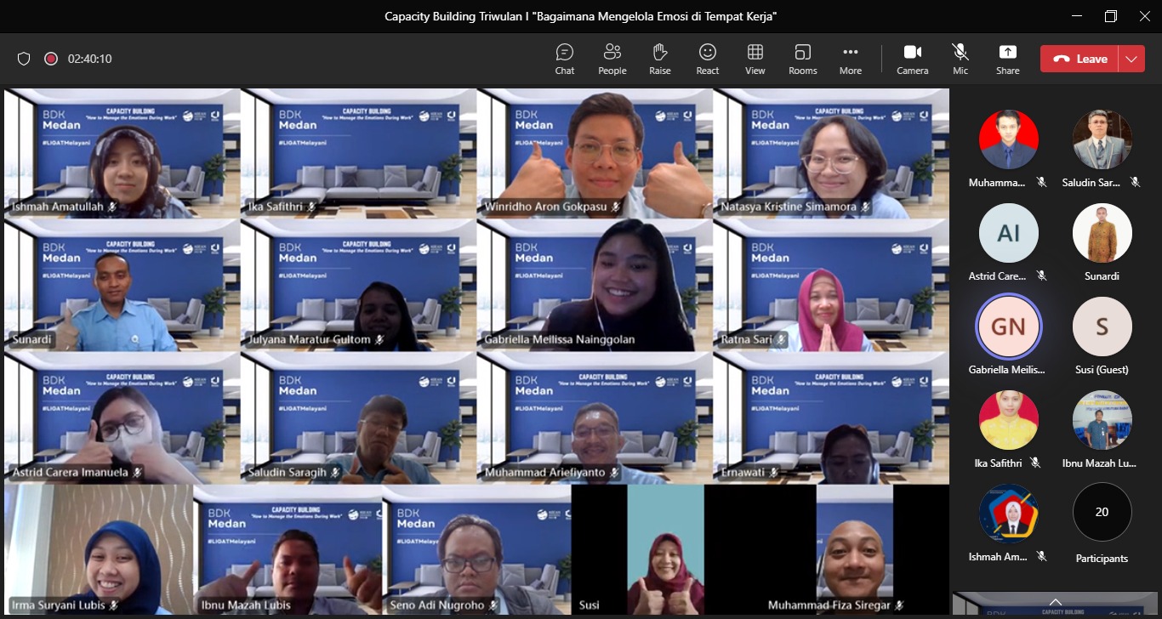This screenshot has height=619, width=1162.
Task: Expand the self-view preview chevron
Action: point(1056,601)
